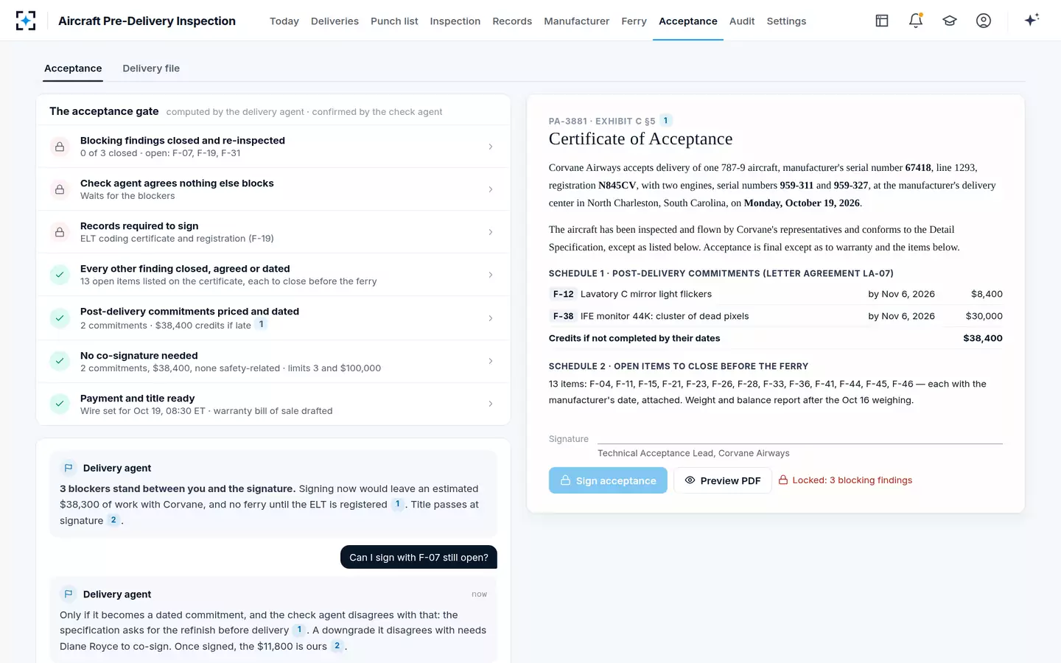This screenshot has height=663, width=1061.
Task: Open citation 1 next to Exhibit C §5
Action: (665, 121)
